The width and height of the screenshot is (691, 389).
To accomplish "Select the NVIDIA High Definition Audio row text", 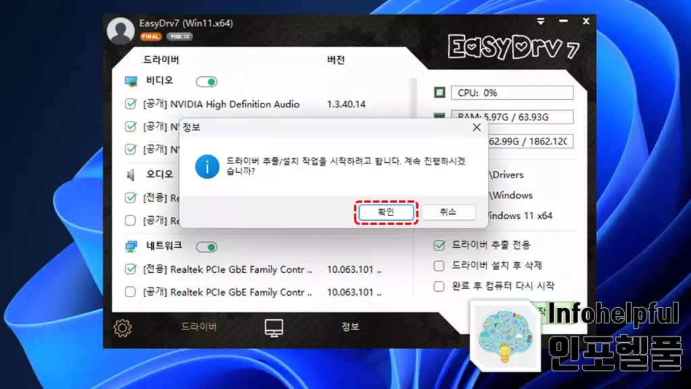I will [x=221, y=104].
